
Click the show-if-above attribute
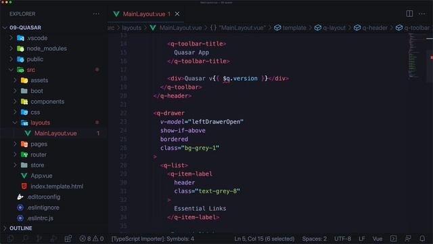183,130
